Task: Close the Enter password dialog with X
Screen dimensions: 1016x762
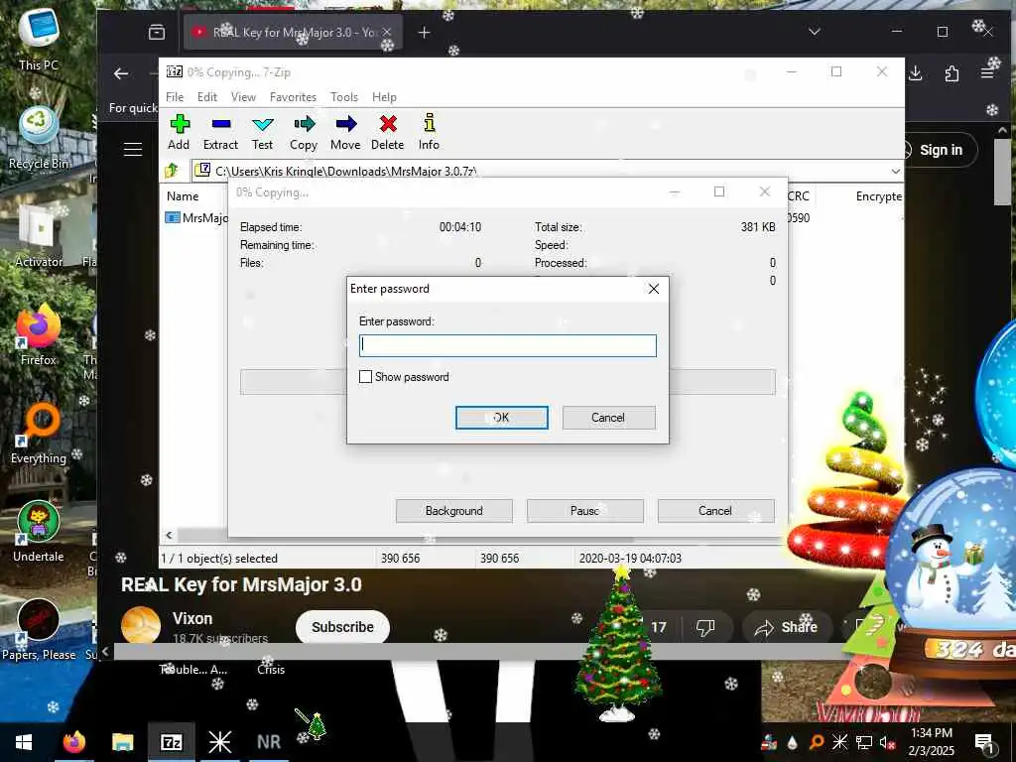Action: pyautogui.click(x=654, y=289)
